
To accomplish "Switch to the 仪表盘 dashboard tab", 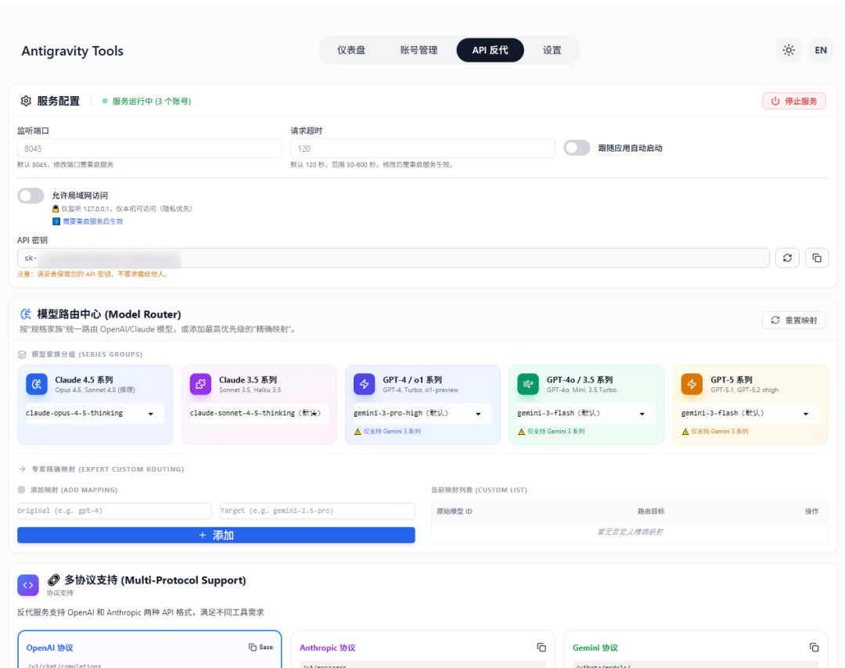I will pyautogui.click(x=351, y=50).
